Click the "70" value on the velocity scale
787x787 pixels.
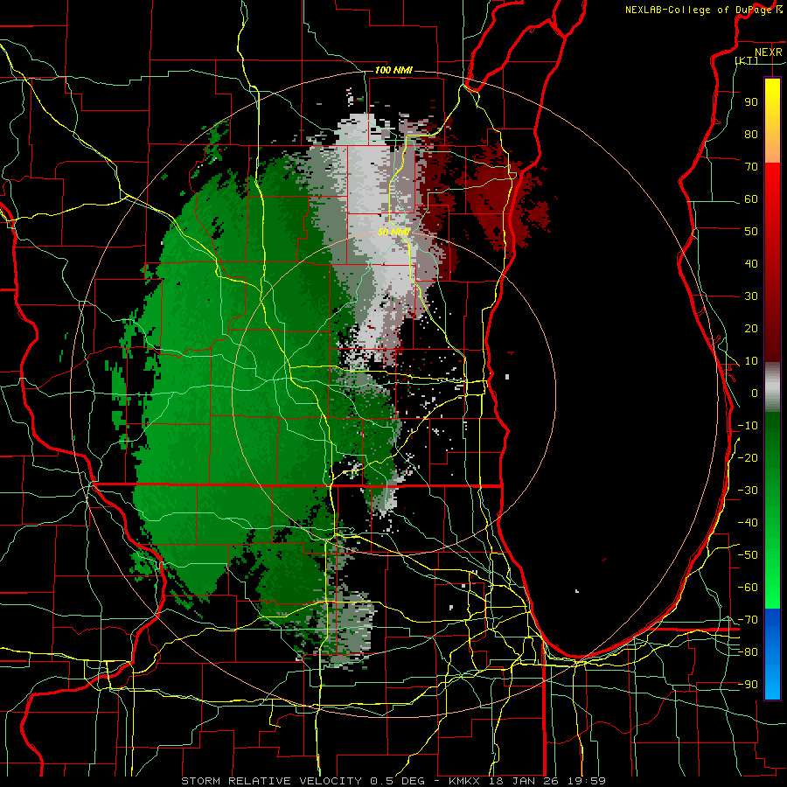pyautogui.click(x=751, y=167)
